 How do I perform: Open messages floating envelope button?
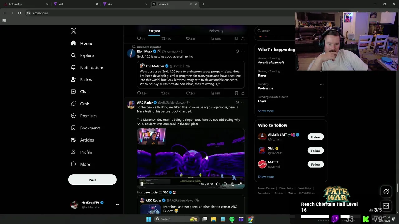click(386, 206)
